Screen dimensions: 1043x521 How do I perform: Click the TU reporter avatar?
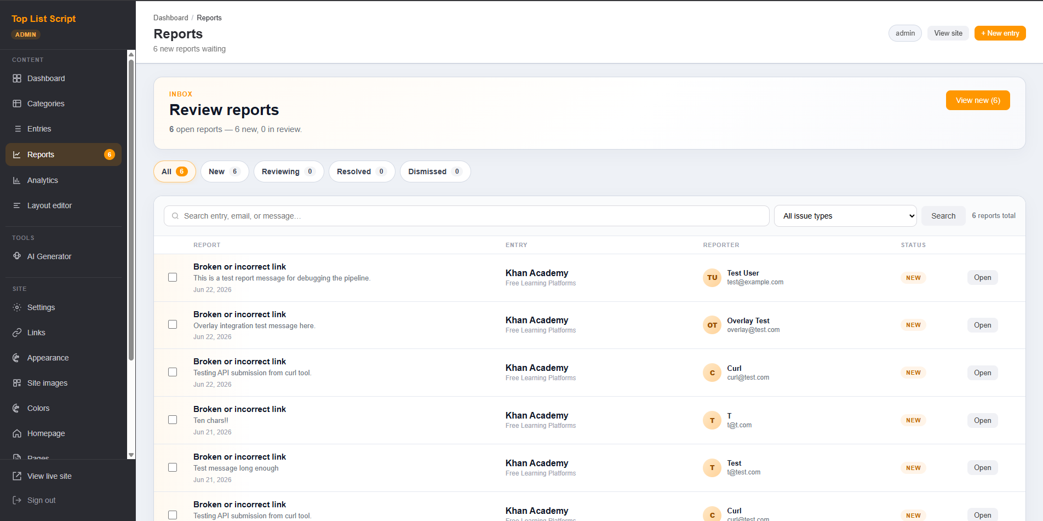712,278
